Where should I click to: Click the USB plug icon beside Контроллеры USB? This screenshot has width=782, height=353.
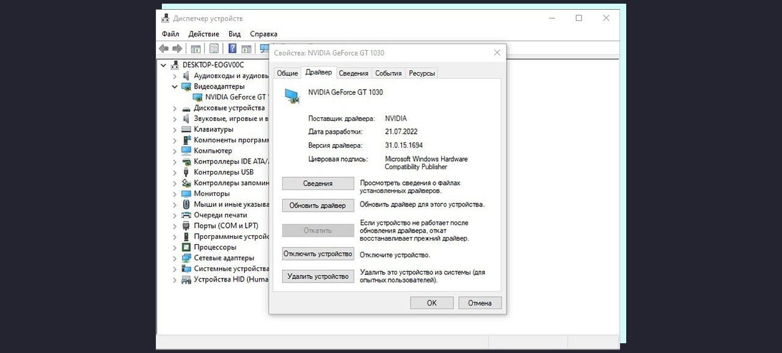point(187,172)
